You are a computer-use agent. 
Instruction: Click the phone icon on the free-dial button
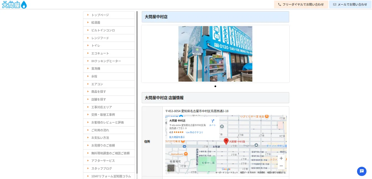tap(280, 4)
